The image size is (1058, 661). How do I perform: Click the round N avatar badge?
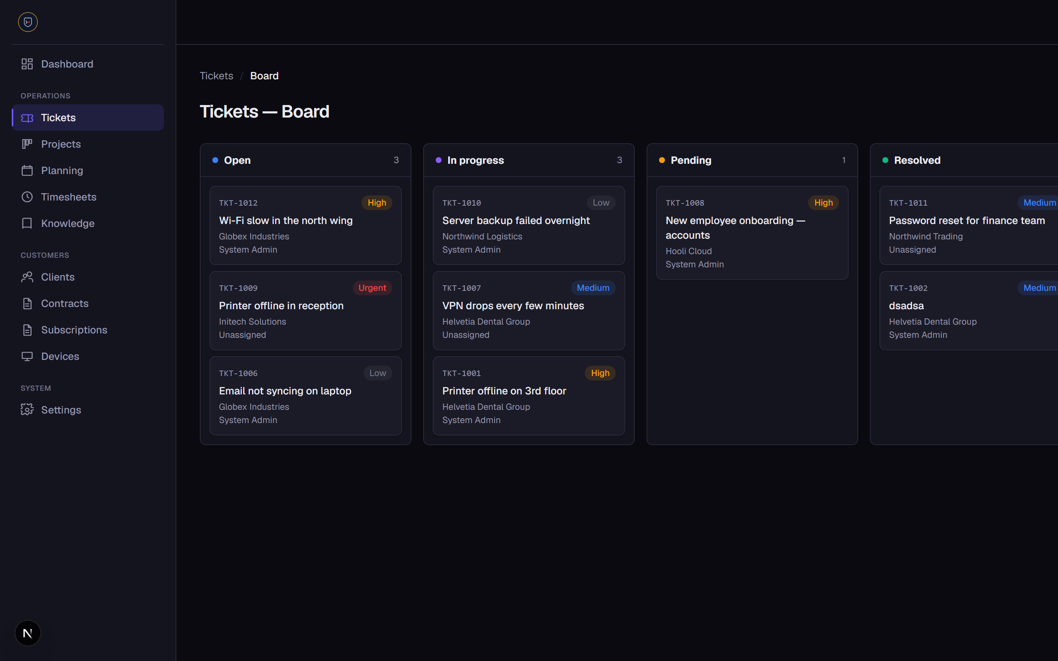(x=28, y=633)
